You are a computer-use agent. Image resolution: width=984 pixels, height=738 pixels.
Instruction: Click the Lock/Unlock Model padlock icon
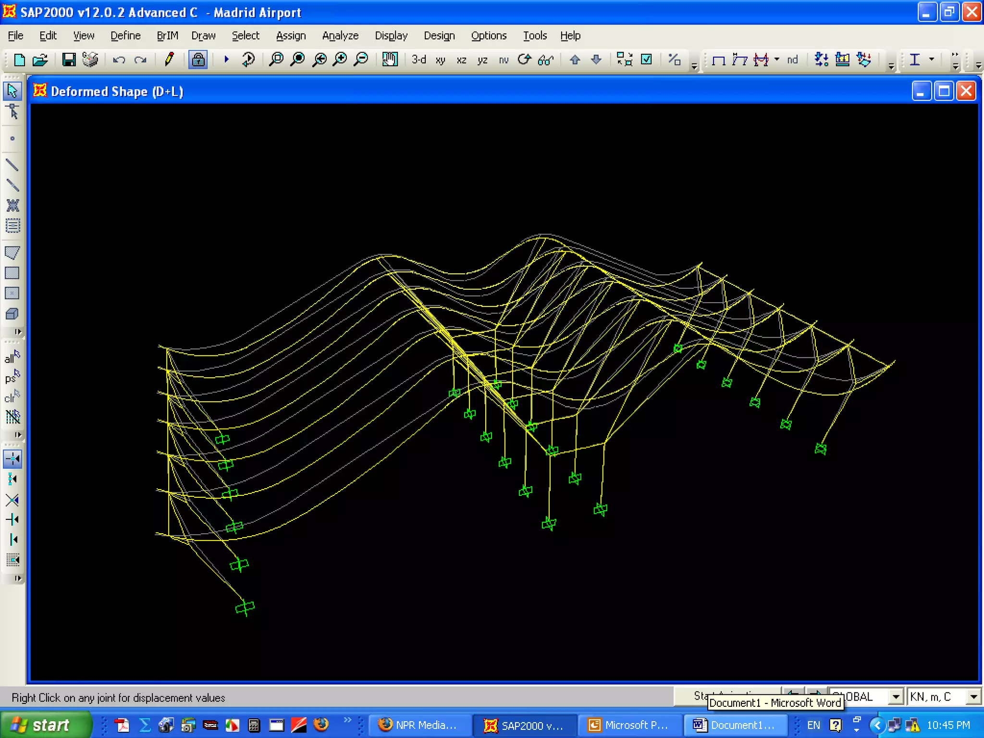pos(197,60)
